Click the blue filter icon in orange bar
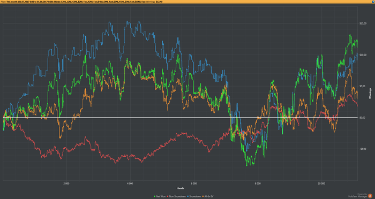Screen dimensions: 375x199 click(373, 2)
